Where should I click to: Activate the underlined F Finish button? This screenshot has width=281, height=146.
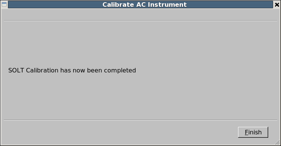[x=253, y=132]
